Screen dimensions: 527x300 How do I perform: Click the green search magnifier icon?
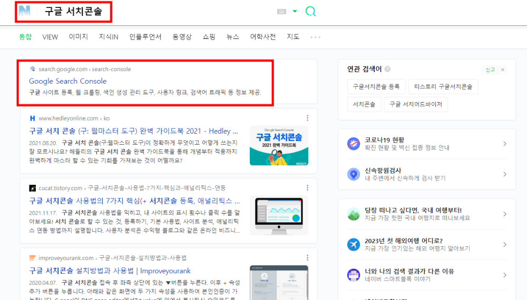(x=310, y=12)
